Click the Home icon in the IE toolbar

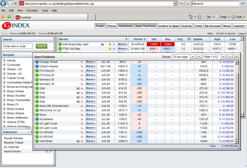[191, 17]
